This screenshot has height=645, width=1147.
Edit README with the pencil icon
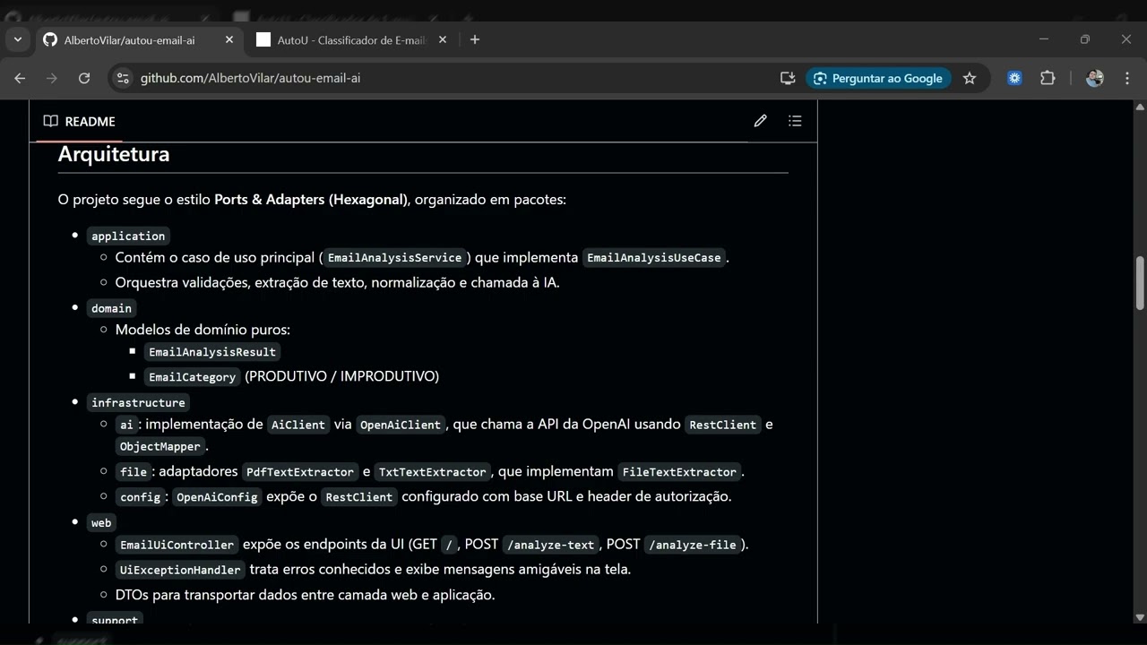760,121
